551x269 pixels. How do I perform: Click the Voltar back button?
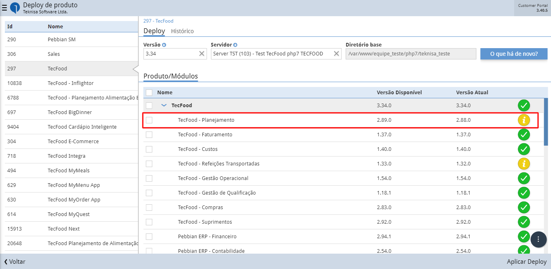(15, 262)
